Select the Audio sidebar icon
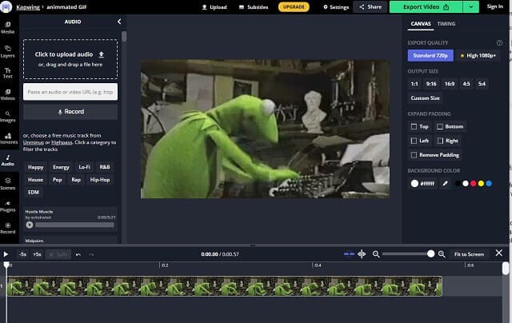Screen dimensions: 512x323 coord(7,160)
